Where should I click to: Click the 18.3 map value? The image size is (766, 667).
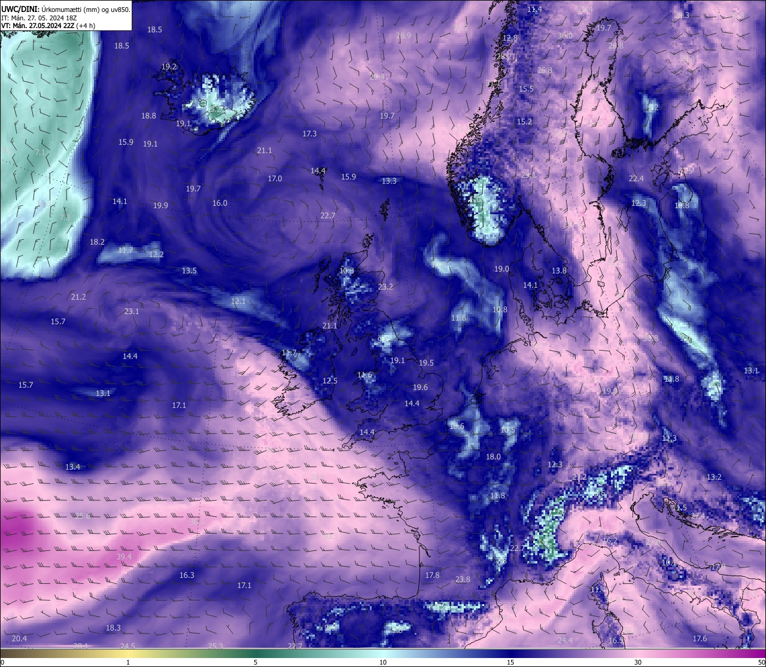click(113, 628)
